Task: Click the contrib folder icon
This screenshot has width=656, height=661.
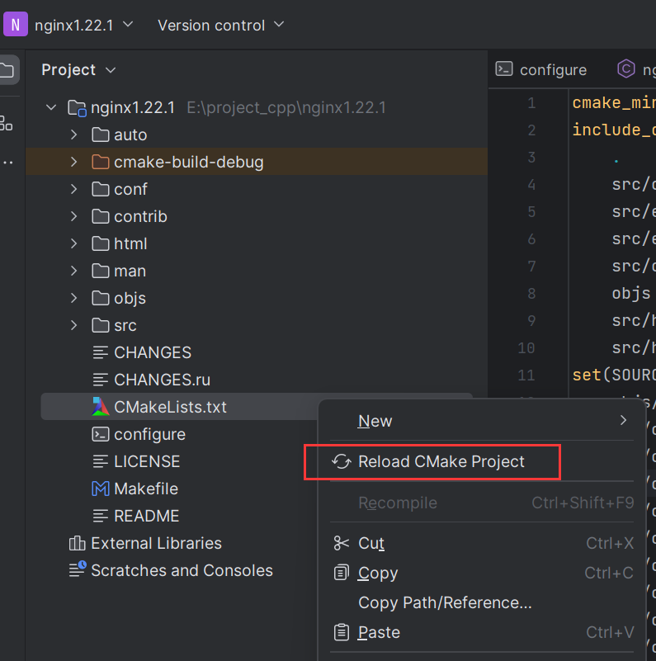Action: pyautogui.click(x=101, y=216)
